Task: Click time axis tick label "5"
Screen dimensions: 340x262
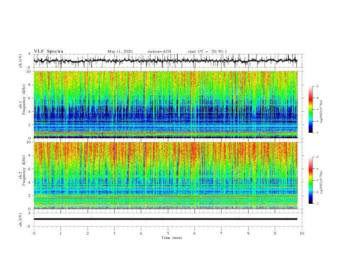Action: pos(168,233)
